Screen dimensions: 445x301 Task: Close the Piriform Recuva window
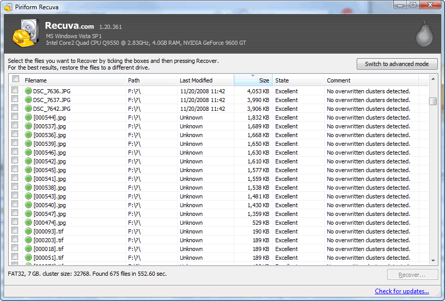(431, 5)
